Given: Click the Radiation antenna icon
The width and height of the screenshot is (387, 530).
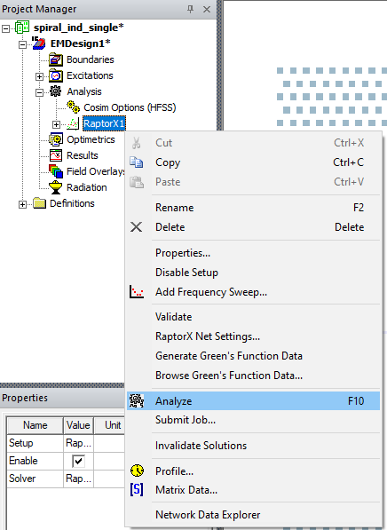Looking at the screenshot, I should 56,187.
